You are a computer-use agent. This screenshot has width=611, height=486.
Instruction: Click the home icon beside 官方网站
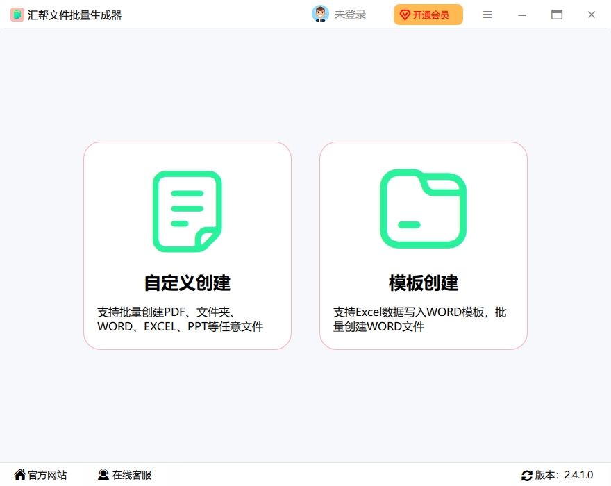[20, 474]
